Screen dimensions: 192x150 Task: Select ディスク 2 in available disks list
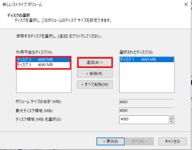[x=43, y=60]
